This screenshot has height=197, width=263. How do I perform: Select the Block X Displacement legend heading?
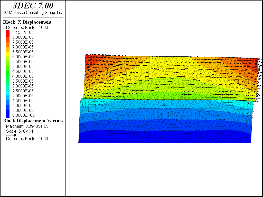[x=27, y=22]
